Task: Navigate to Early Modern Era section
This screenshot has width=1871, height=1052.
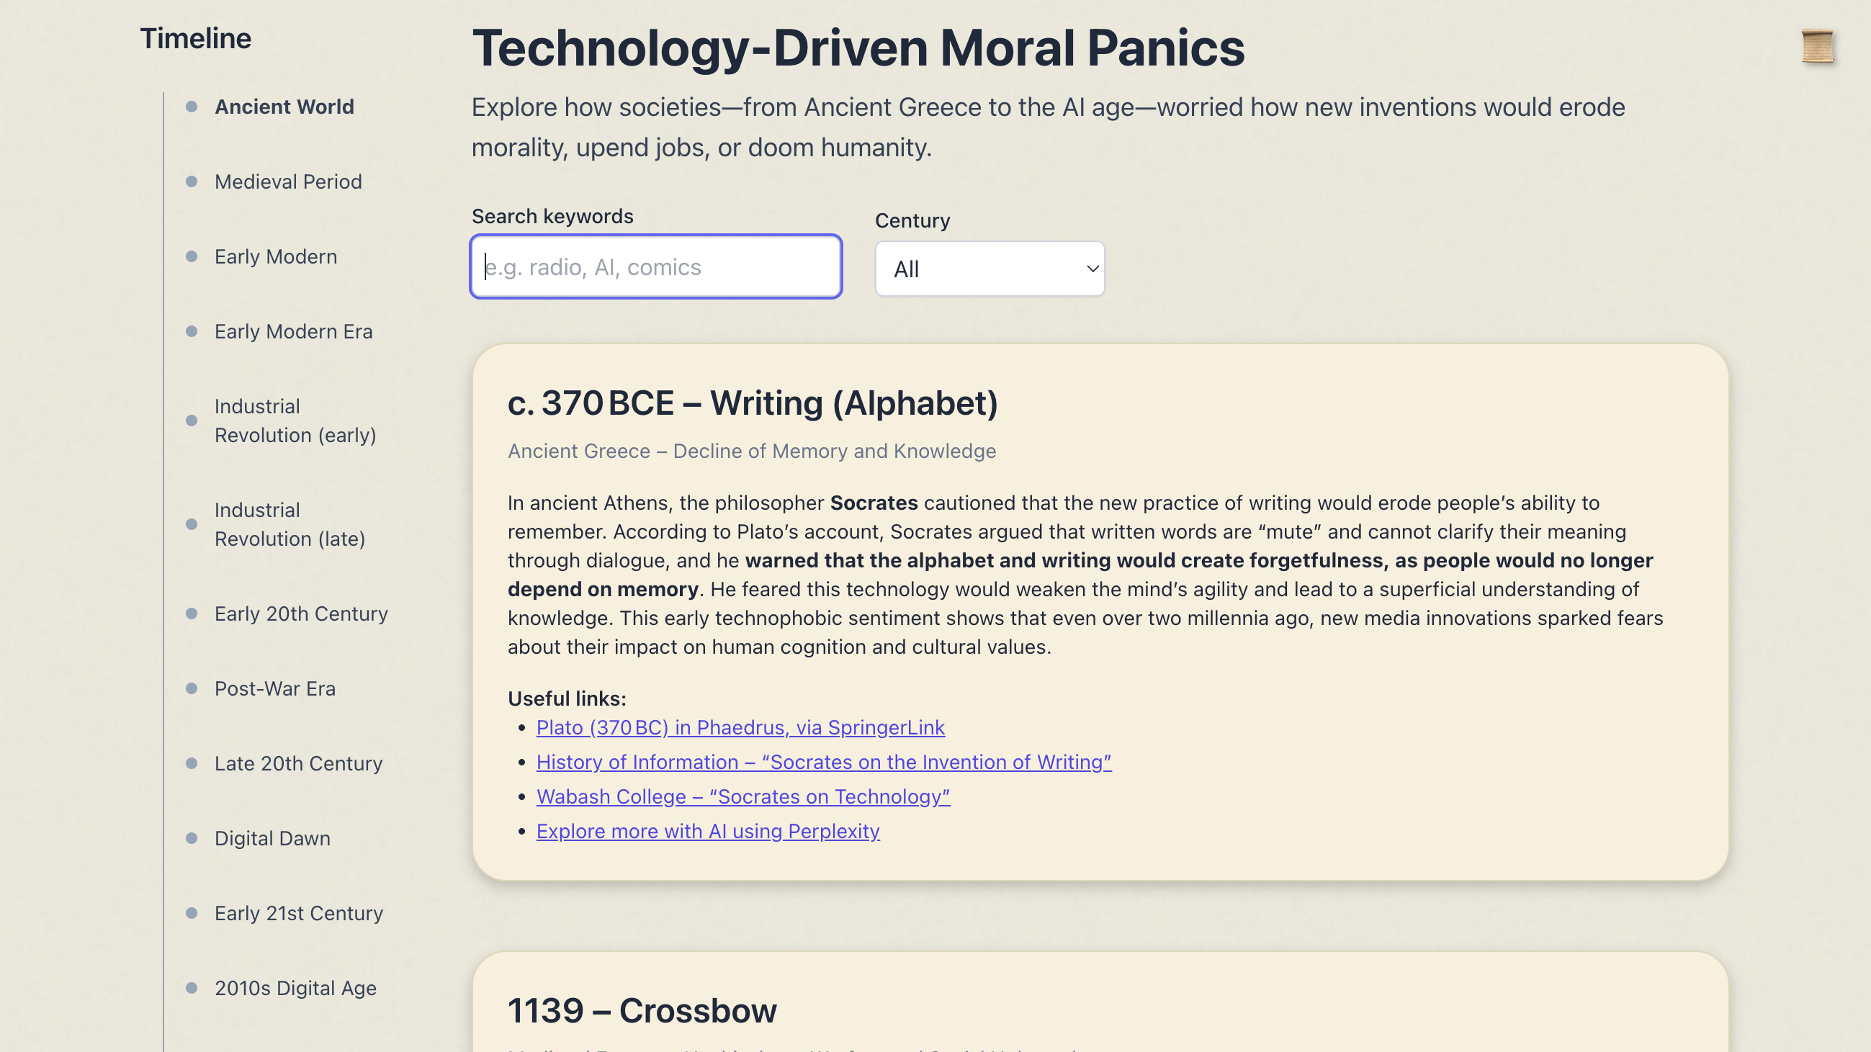Action: point(292,331)
